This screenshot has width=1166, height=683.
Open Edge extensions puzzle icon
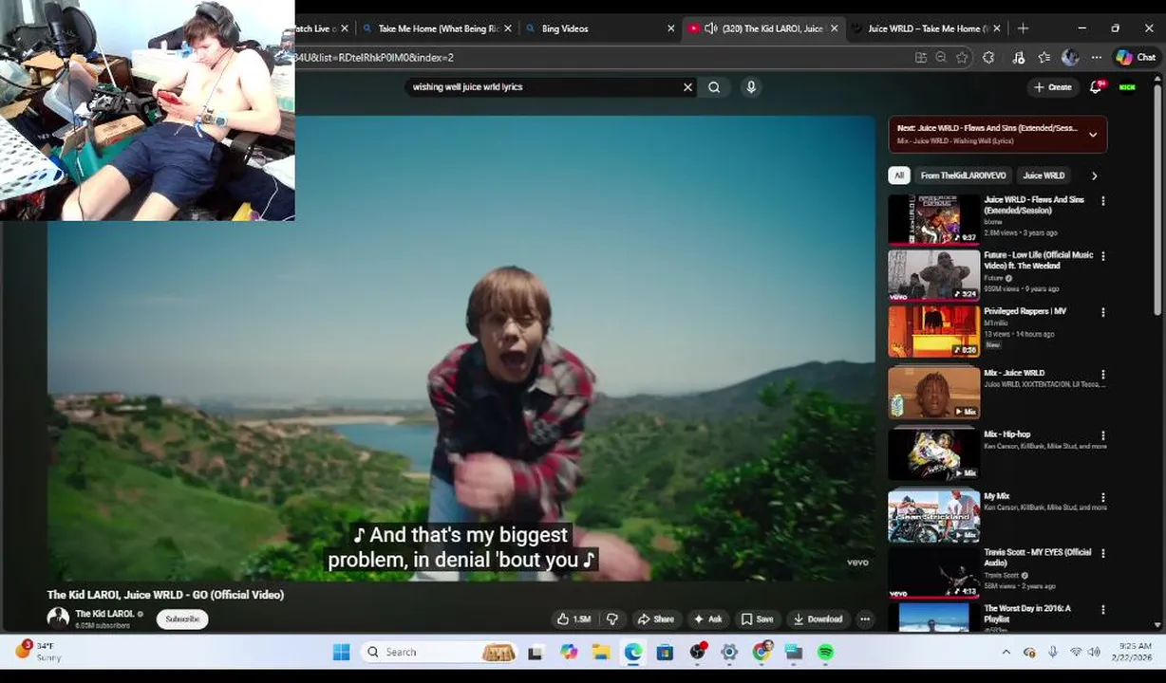click(988, 57)
